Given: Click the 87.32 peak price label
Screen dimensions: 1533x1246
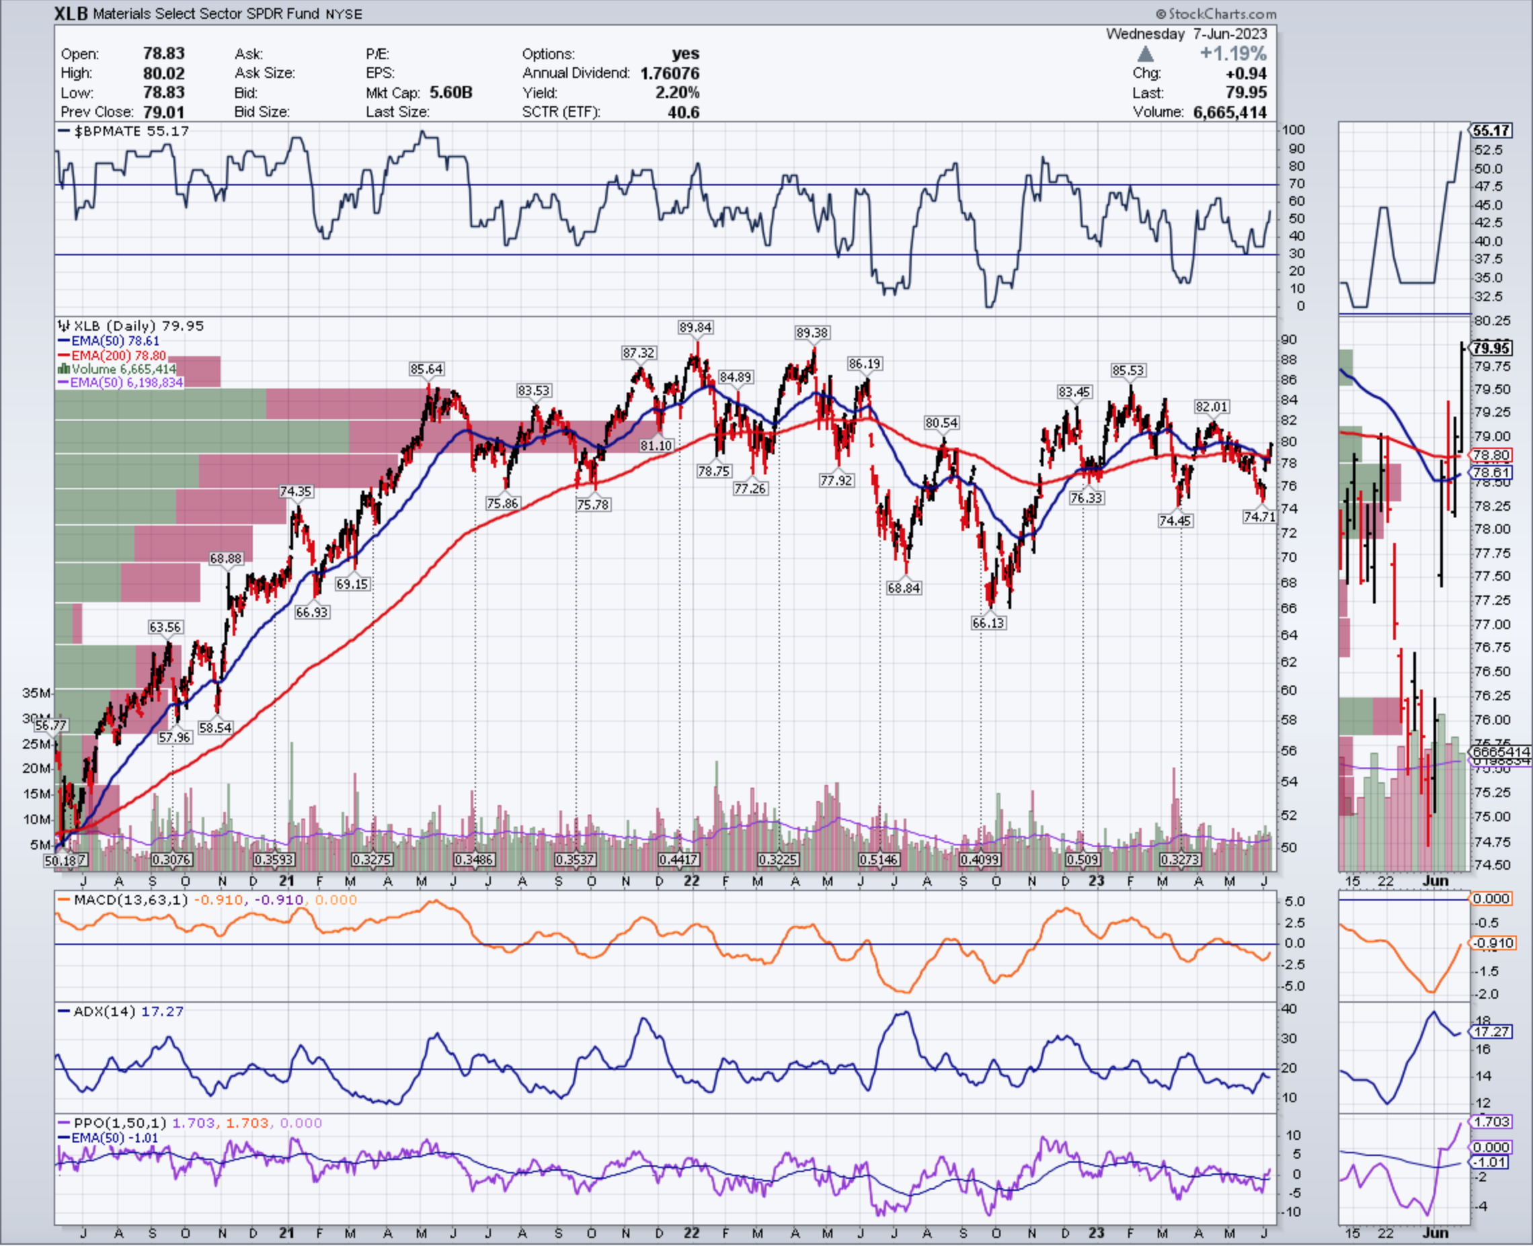Looking at the screenshot, I should (638, 352).
